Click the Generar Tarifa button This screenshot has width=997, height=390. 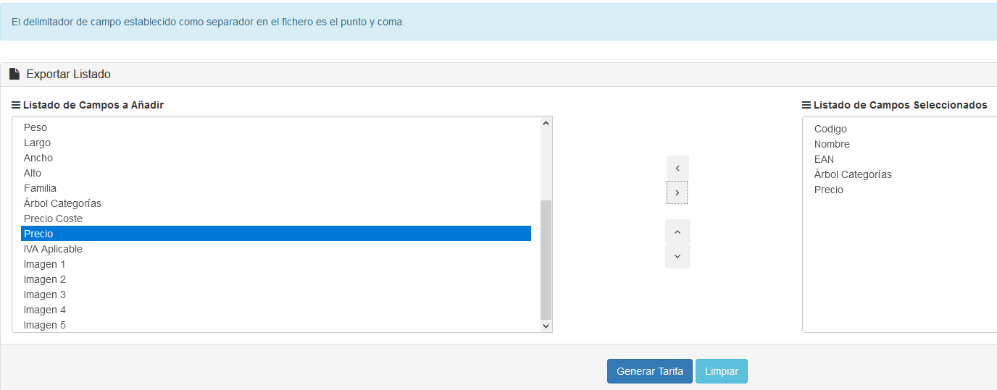pos(649,371)
